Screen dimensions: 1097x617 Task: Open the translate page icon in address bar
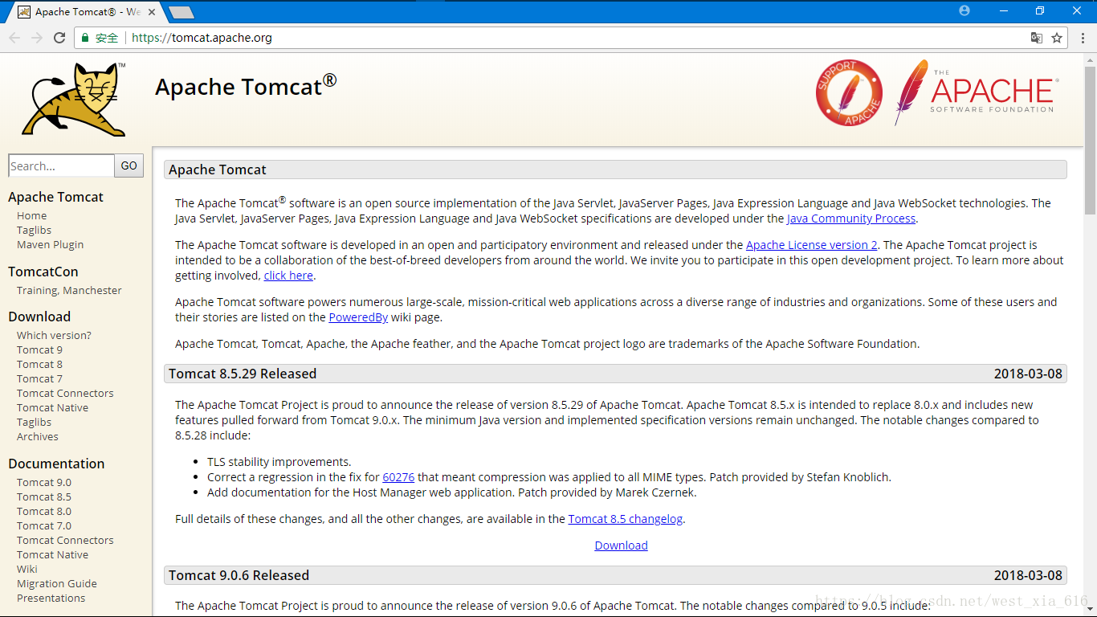click(1037, 38)
